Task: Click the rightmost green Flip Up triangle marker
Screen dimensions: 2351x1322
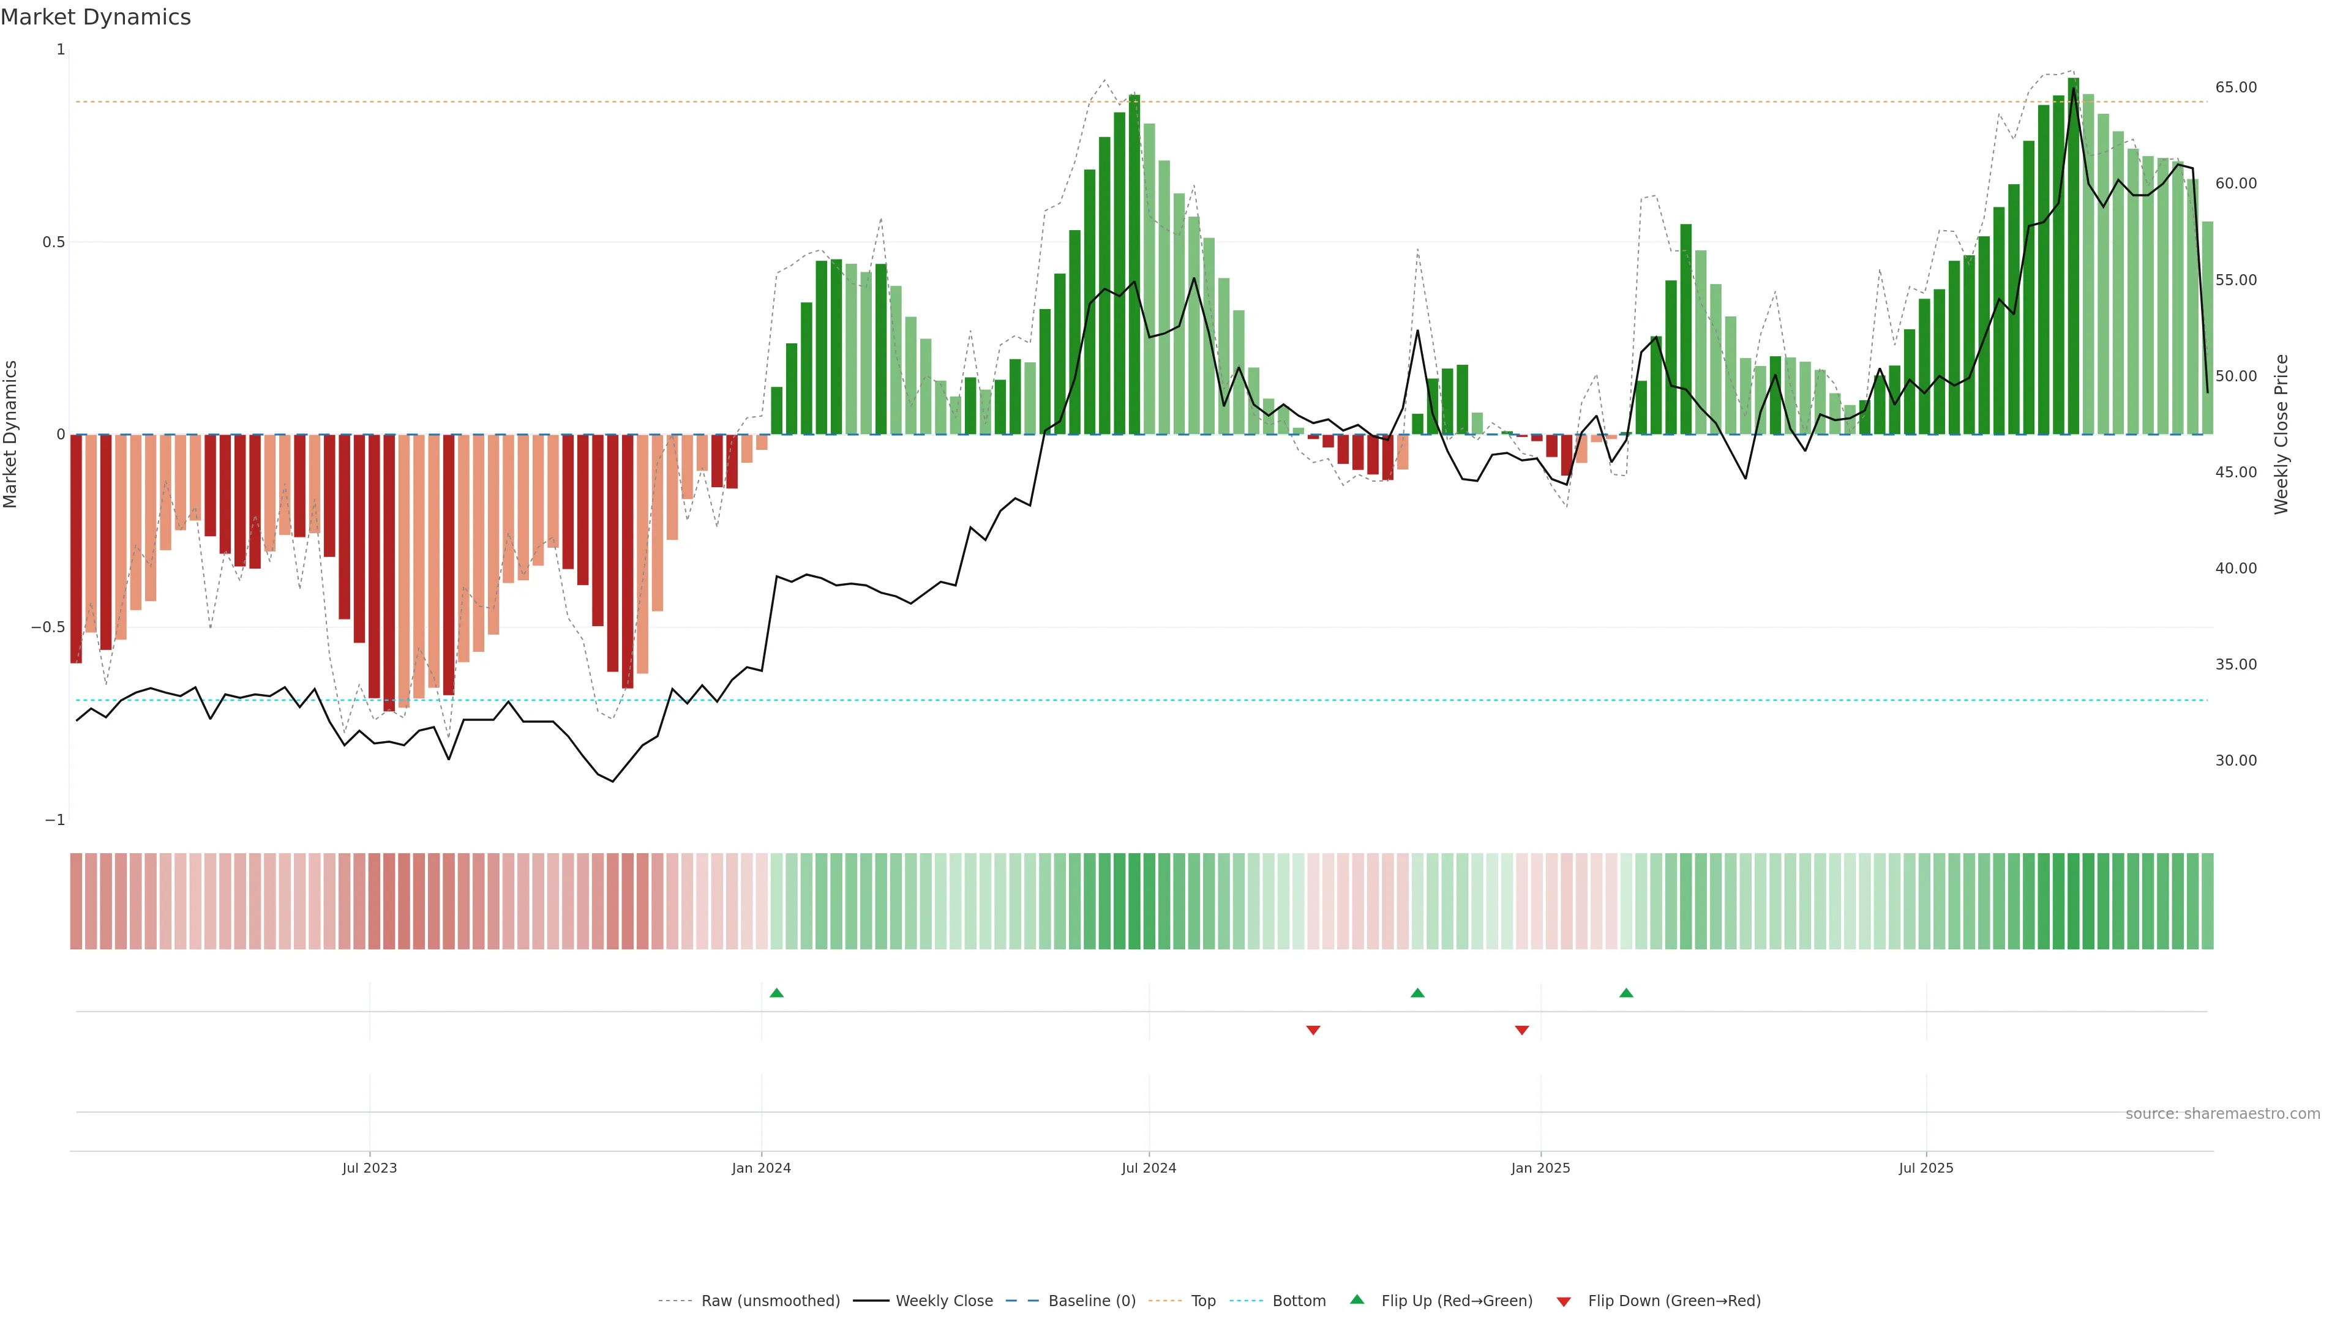Action: (1626, 993)
